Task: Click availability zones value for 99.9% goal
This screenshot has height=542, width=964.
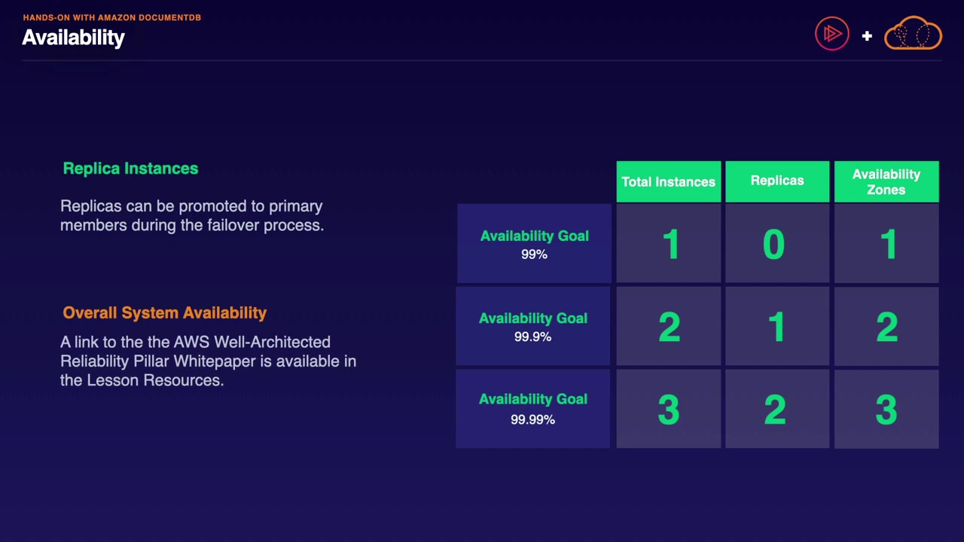Action: (886, 327)
